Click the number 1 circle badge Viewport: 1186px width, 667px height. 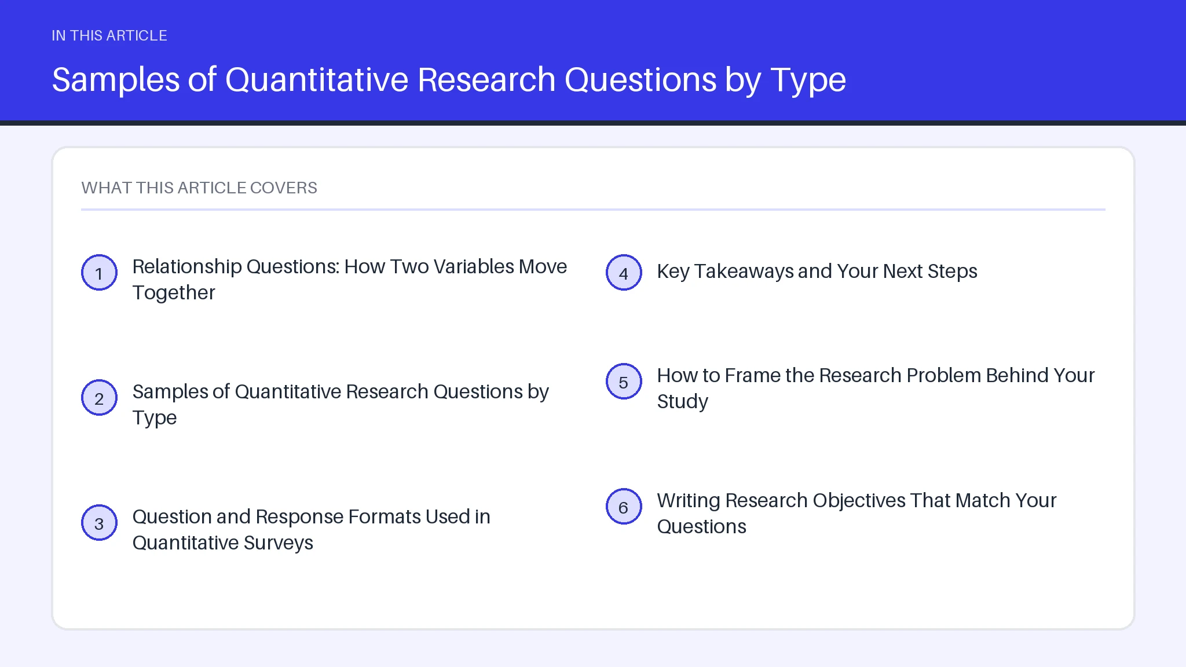point(99,273)
